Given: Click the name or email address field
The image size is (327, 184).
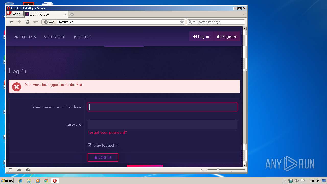Looking at the screenshot, I should pos(162,107).
